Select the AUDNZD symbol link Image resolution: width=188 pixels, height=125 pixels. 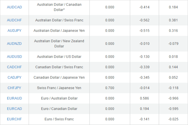click(14, 44)
